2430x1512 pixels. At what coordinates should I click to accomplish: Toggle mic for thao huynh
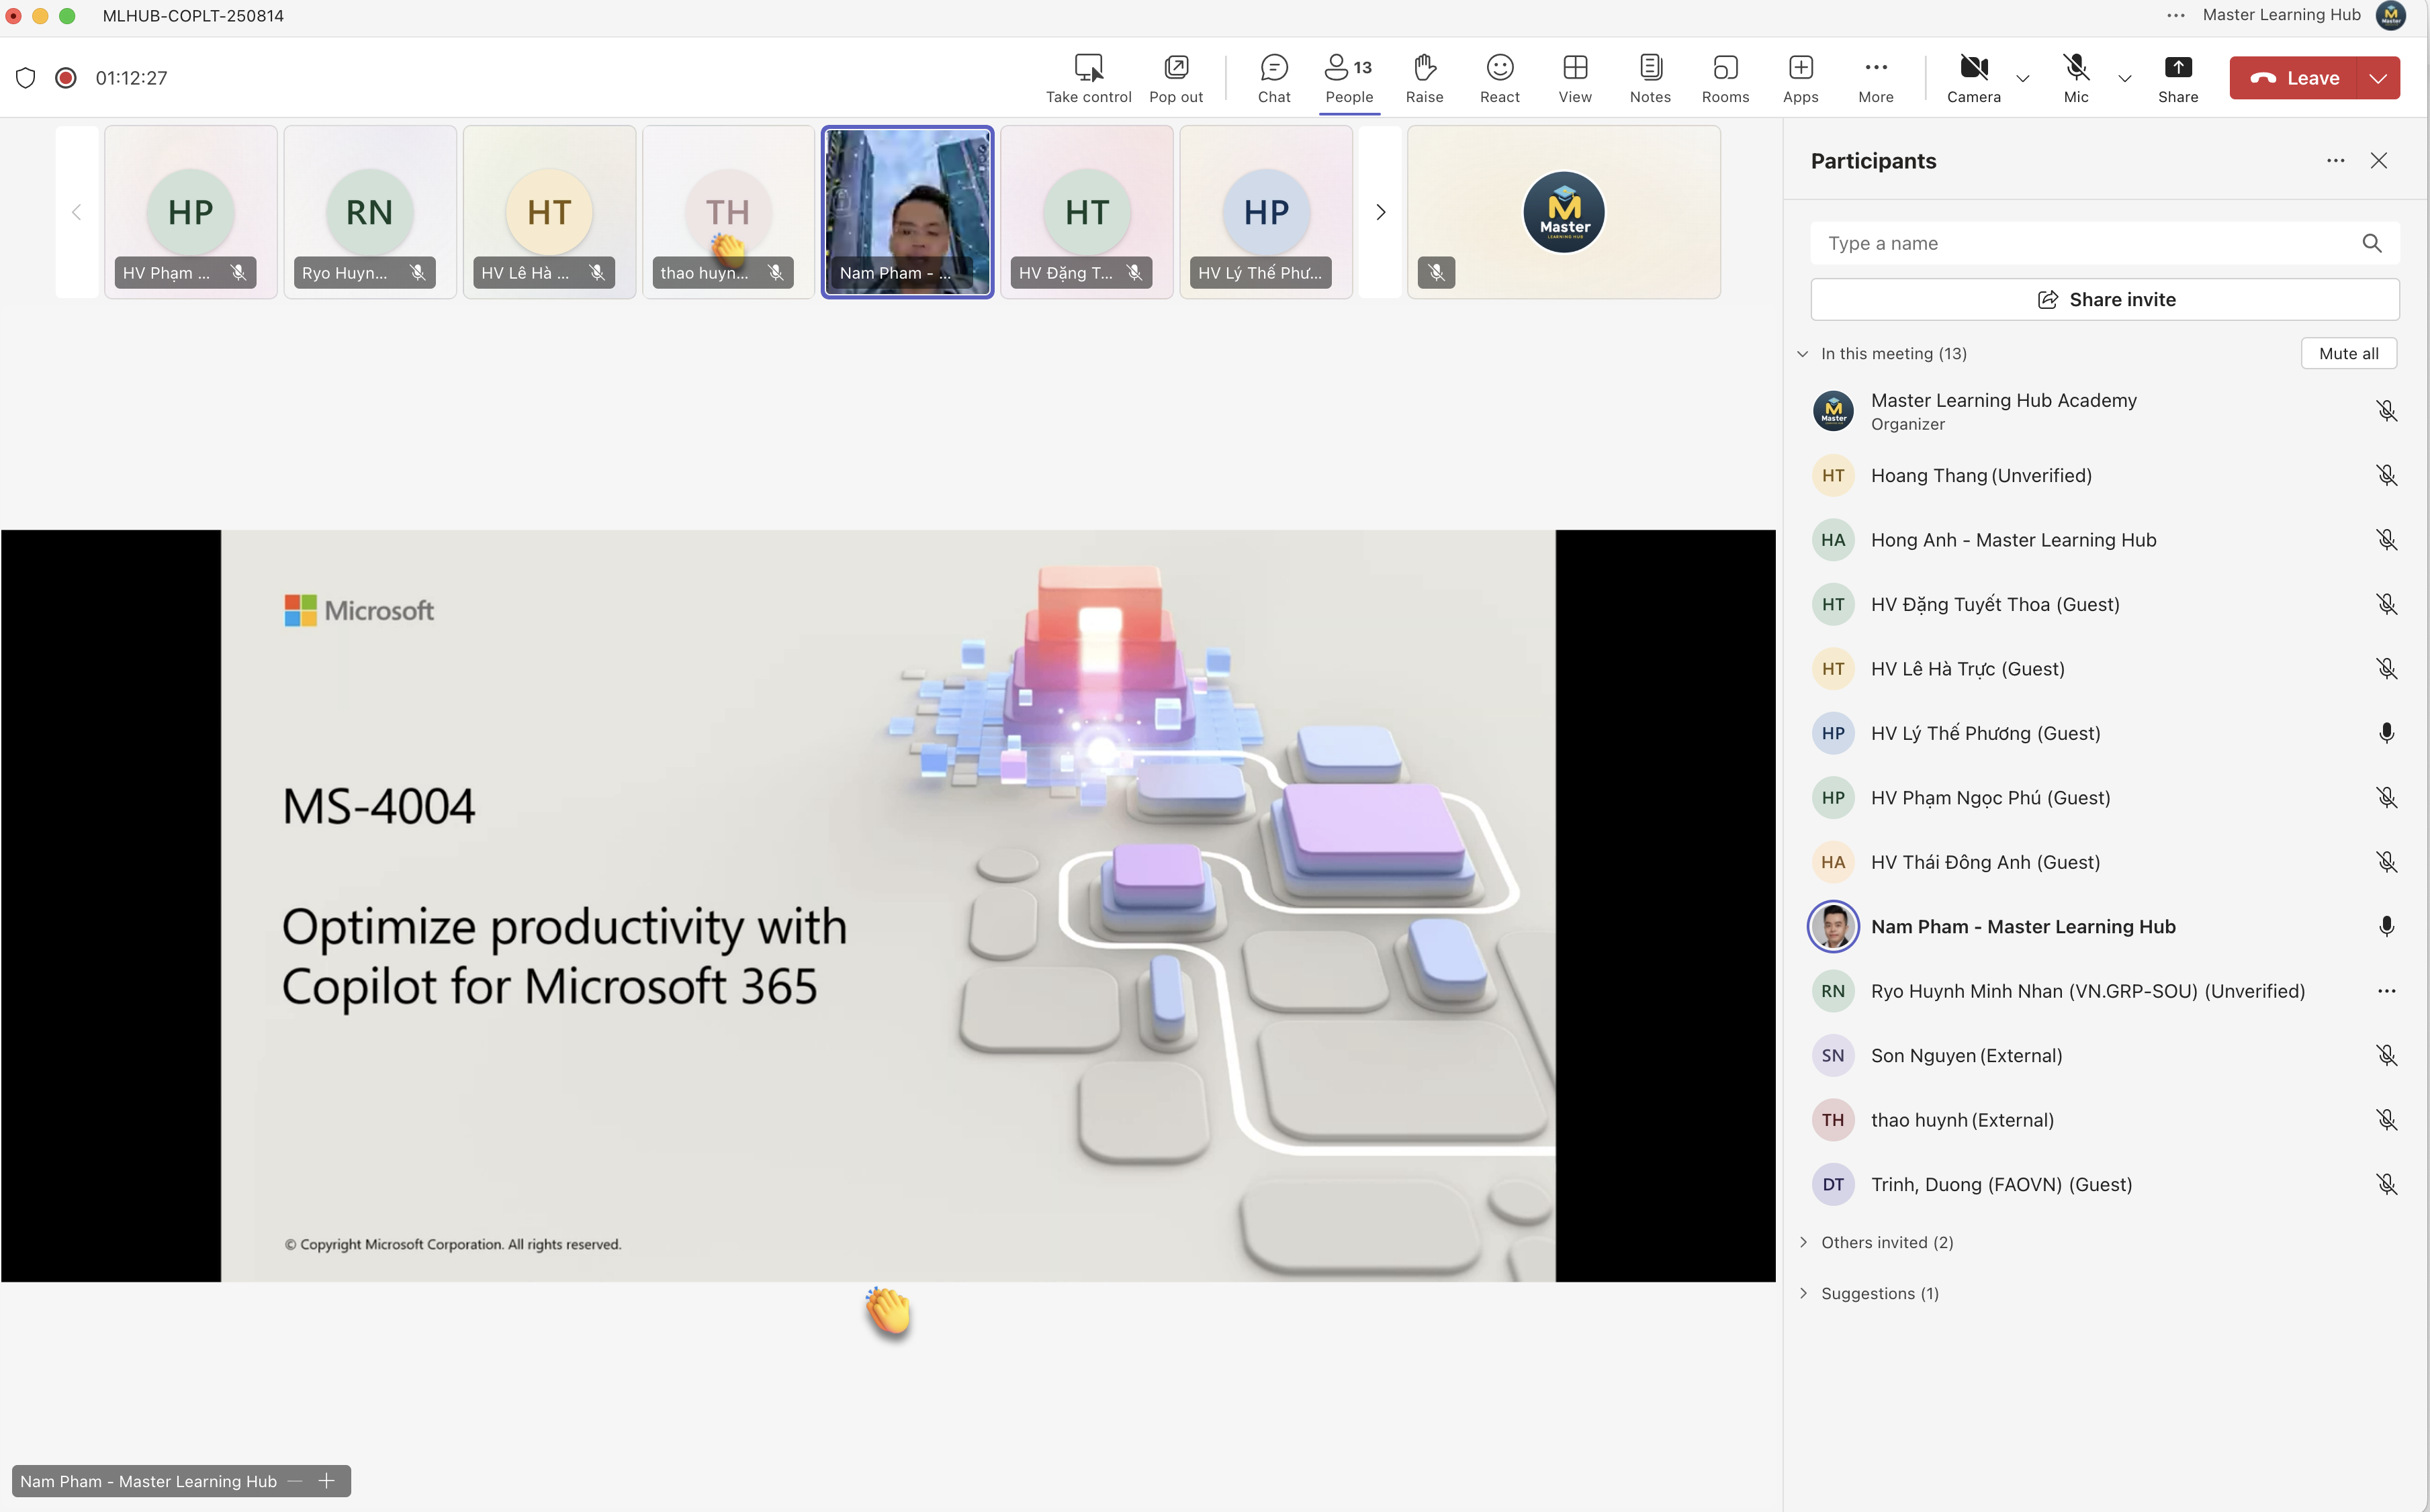[x=2386, y=1120]
